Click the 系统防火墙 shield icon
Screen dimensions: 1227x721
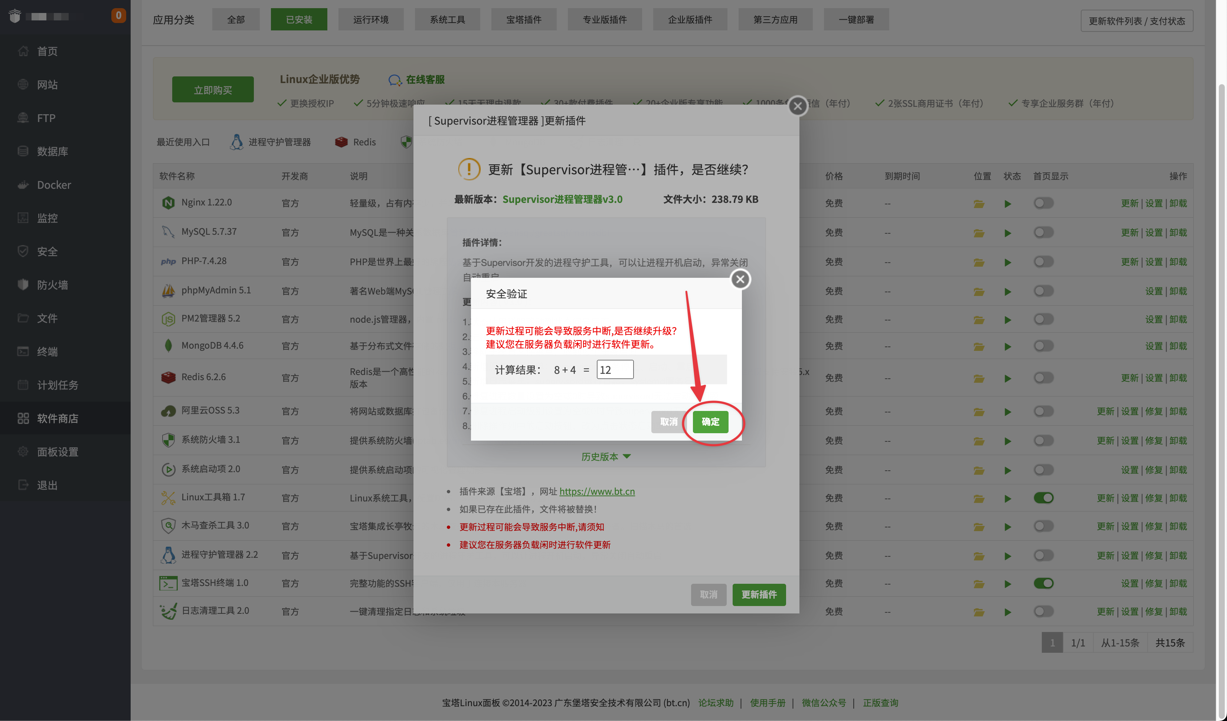tap(168, 440)
